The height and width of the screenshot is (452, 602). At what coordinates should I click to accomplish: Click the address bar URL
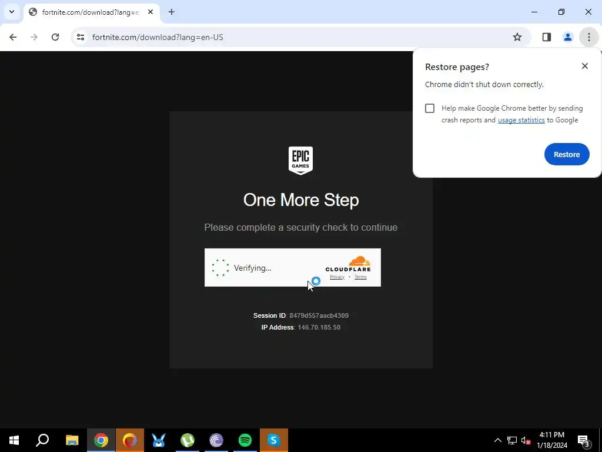pos(158,37)
